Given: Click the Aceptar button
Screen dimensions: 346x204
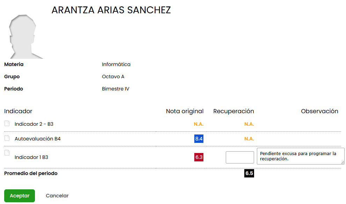Looking at the screenshot, I should coord(20,196).
